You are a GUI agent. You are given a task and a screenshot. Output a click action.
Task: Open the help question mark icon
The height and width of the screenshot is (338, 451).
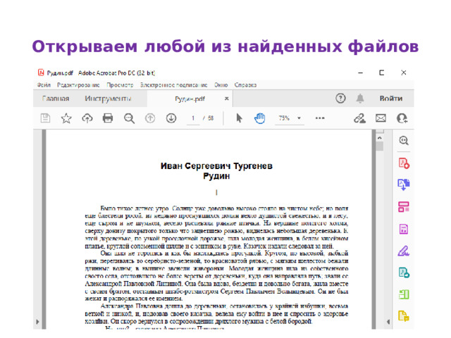point(340,99)
